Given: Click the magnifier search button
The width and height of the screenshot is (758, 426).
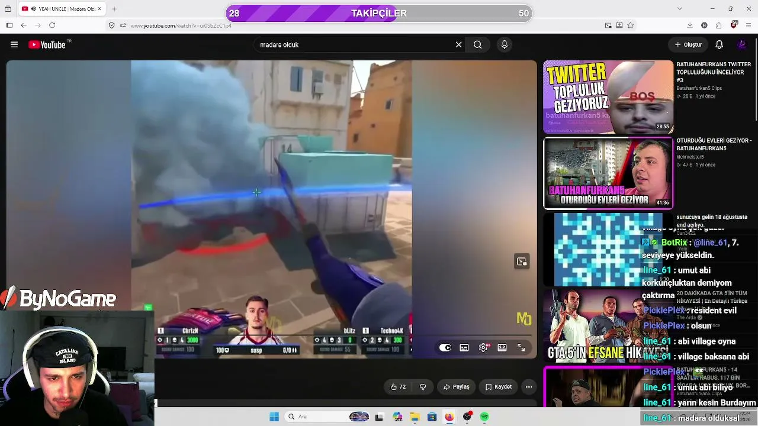Looking at the screenshot, I should coord(477,44).
